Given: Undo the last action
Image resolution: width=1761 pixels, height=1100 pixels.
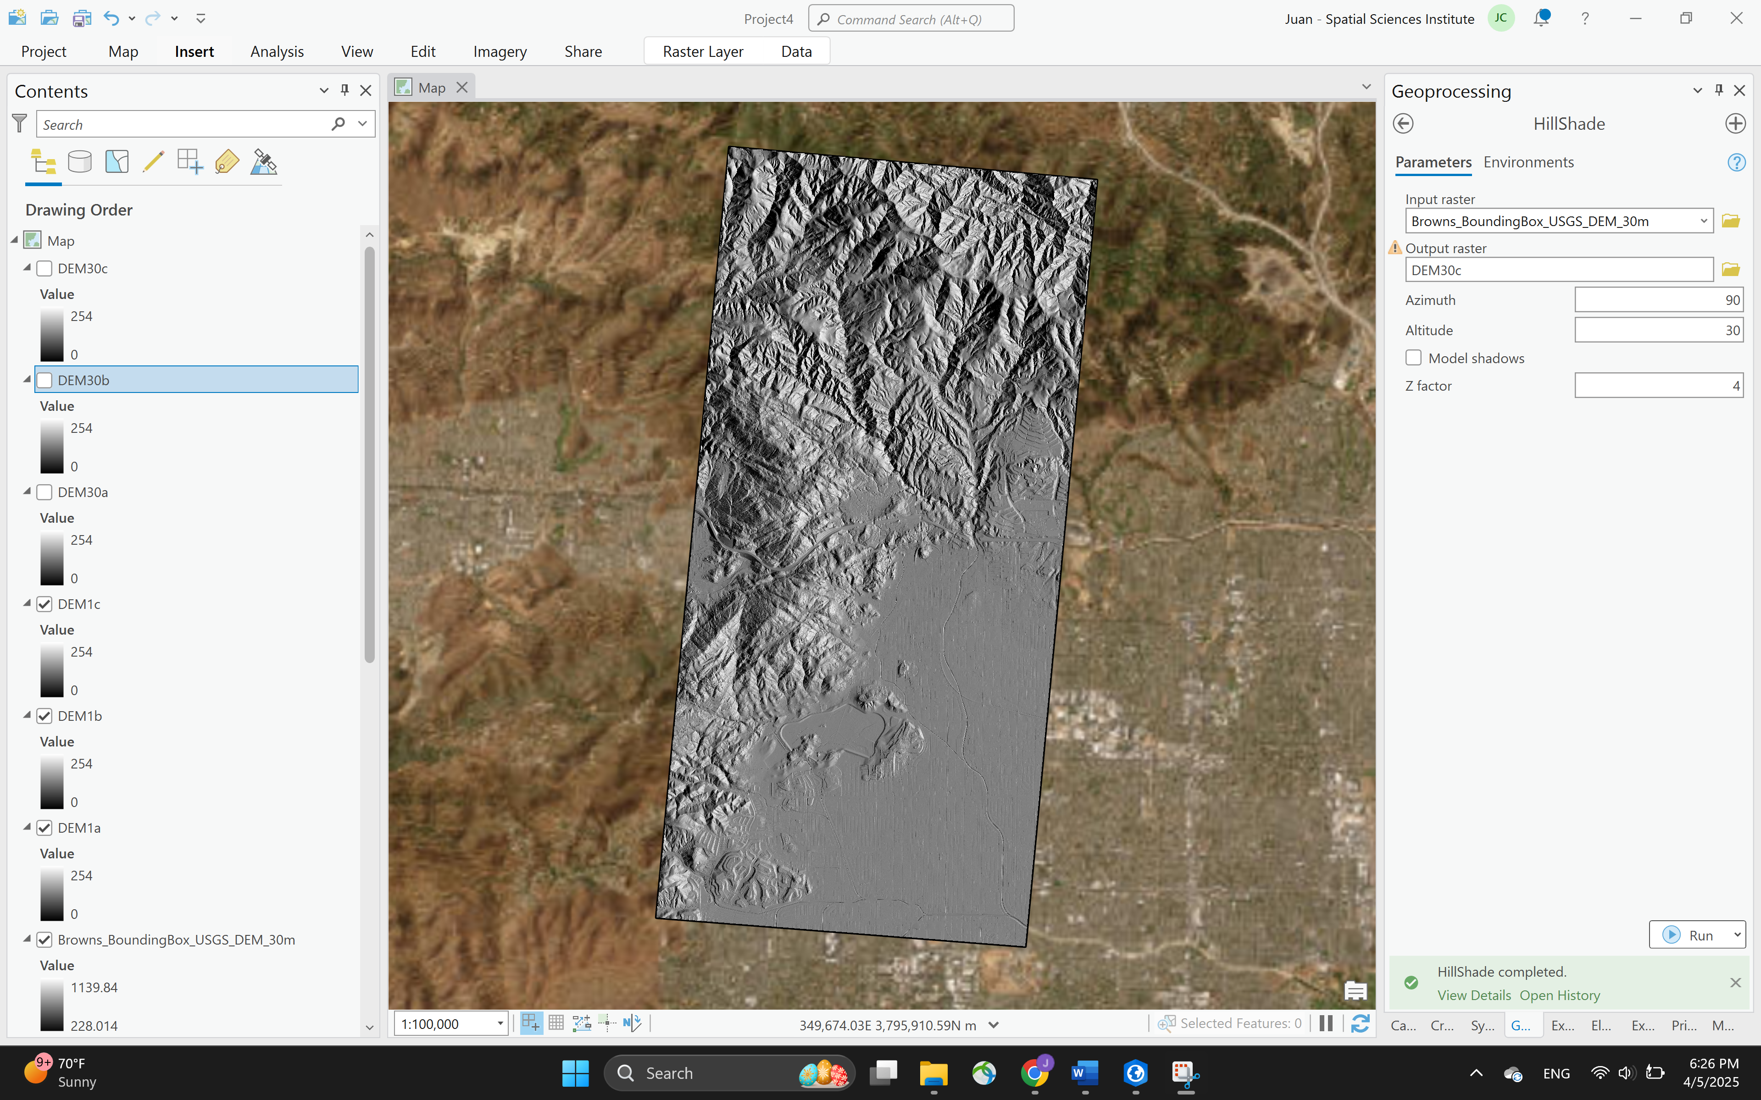Looking at the screenshot, I should 111,17.
